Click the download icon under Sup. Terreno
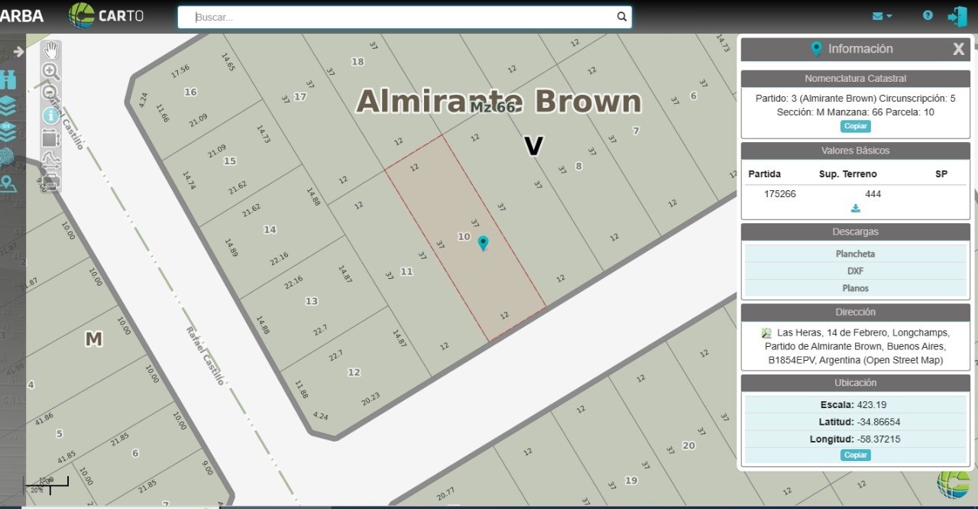 856,209
